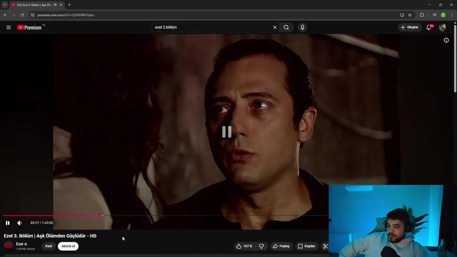Click the scissors clip icon
The width and height of the screenshot is (457, 257).
325,246
